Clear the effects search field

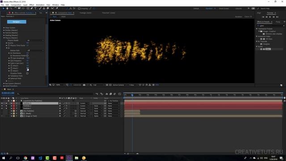(284, 26)
